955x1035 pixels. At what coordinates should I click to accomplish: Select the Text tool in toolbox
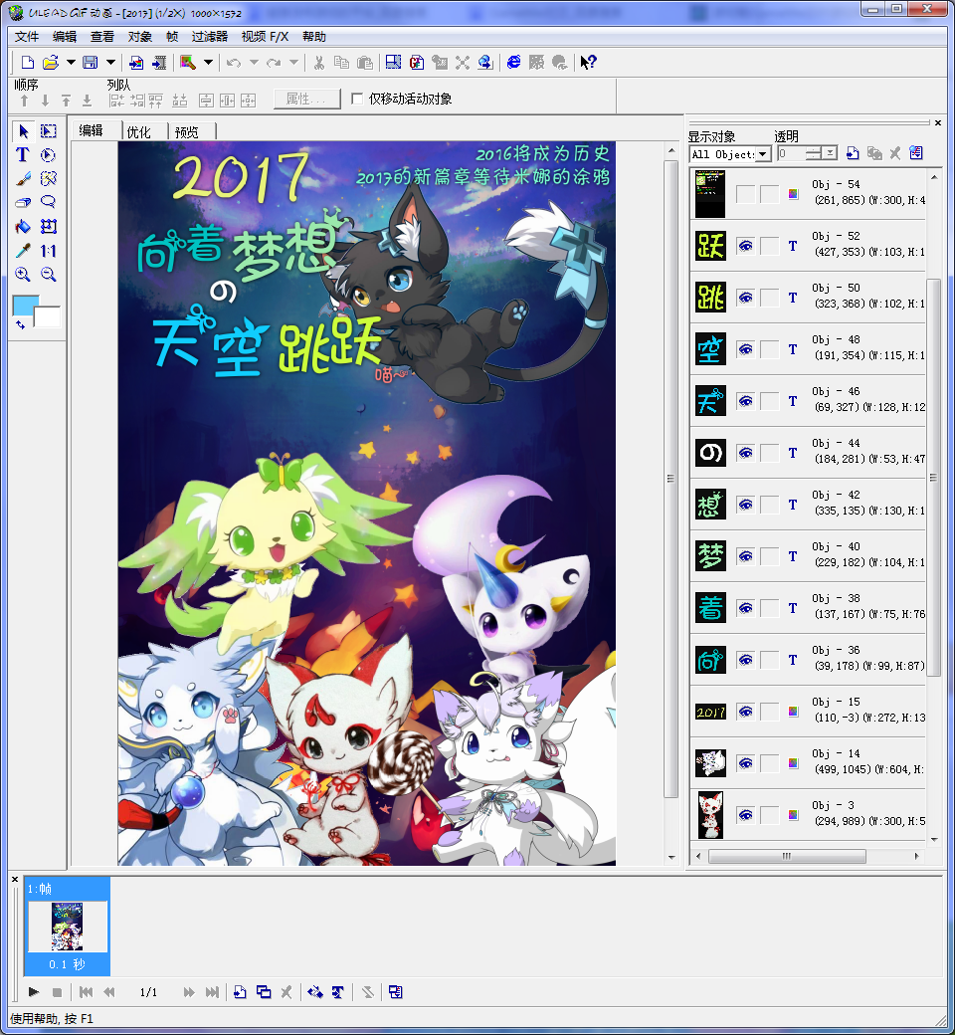click(x=23, y=155)
